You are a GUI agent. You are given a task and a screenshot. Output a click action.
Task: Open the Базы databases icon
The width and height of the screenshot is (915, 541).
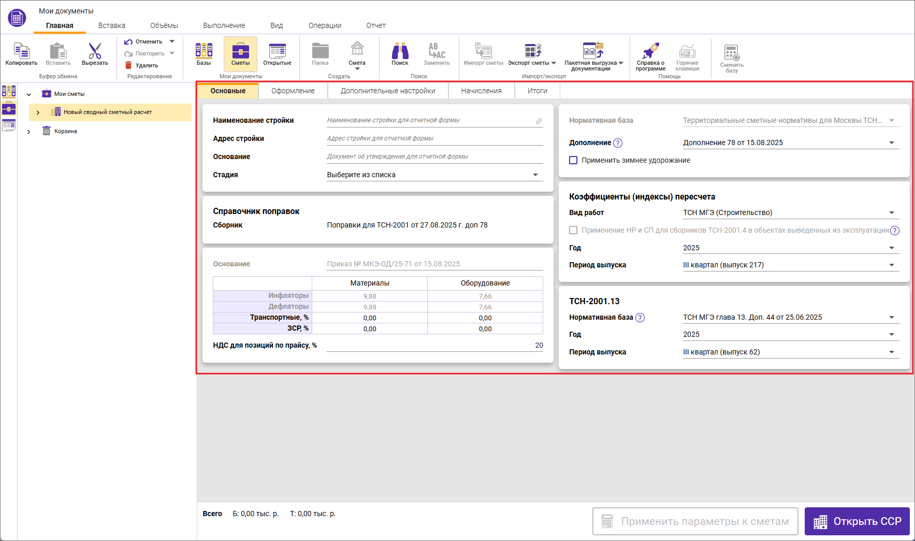click(x=204, y=52)
